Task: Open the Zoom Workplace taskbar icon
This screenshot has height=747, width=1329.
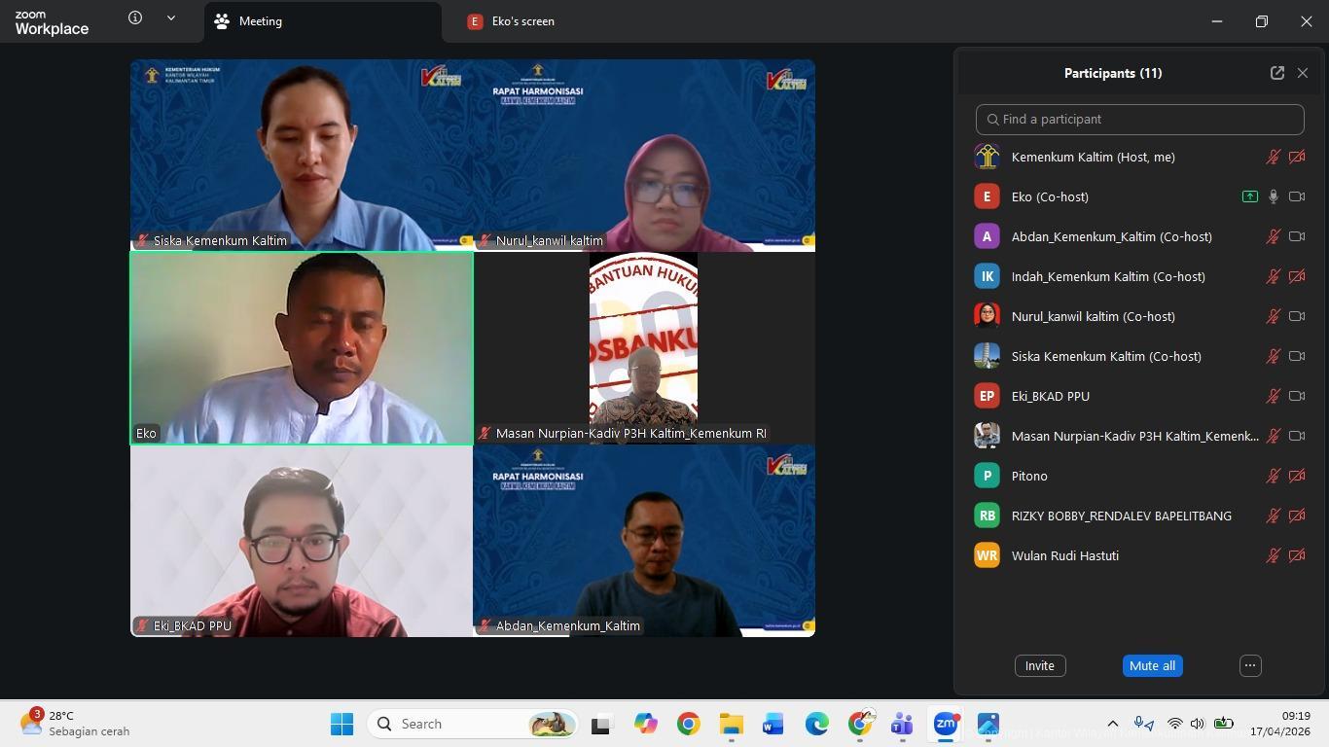Action: click(x=945, y=724)
